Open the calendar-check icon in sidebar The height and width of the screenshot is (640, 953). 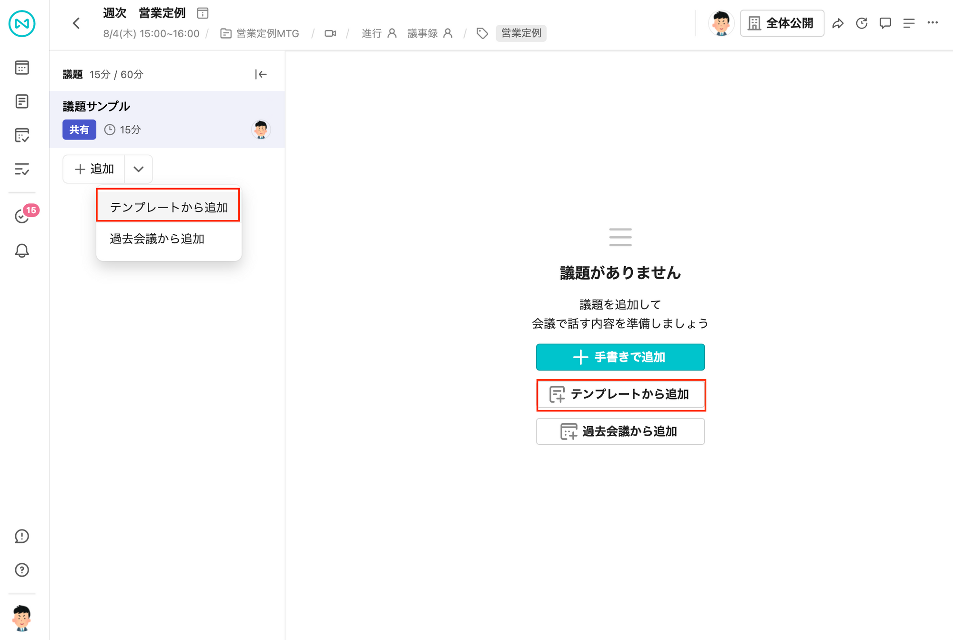tap(22, 135)
